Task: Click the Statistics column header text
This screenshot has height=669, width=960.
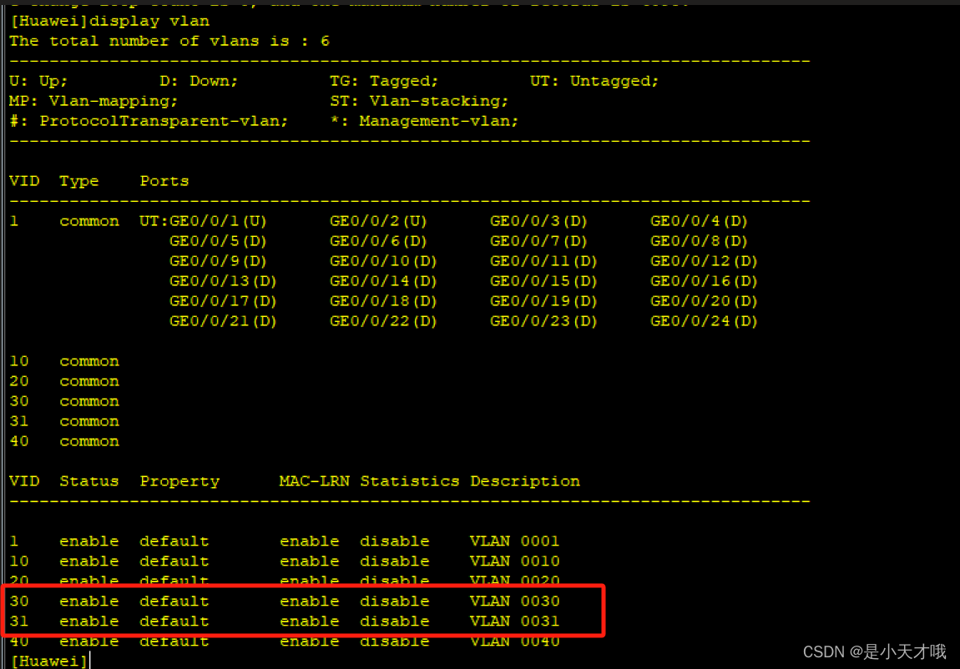Action: click(x=410, y=480)
